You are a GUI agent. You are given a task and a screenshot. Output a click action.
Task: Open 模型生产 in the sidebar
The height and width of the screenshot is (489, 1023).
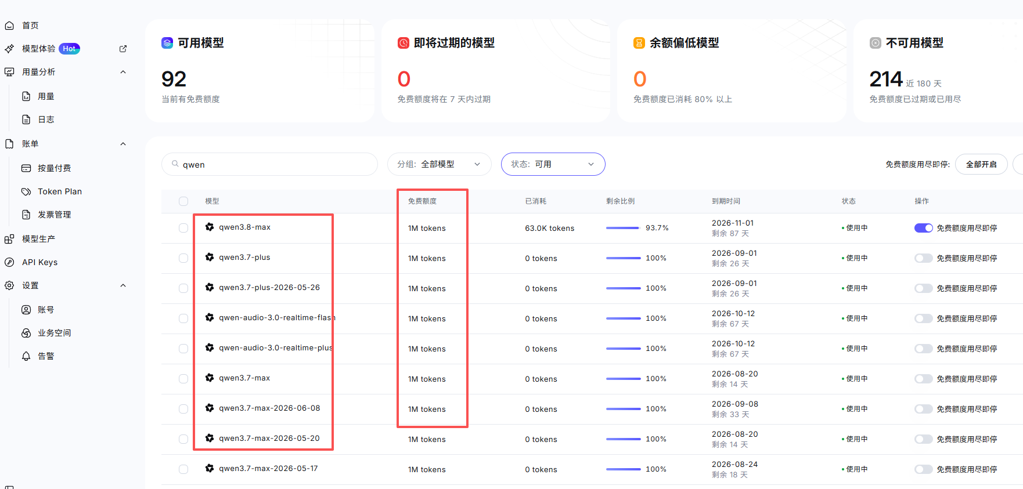pos(38,239)
